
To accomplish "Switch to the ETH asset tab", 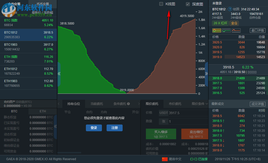I will (42, 111).
